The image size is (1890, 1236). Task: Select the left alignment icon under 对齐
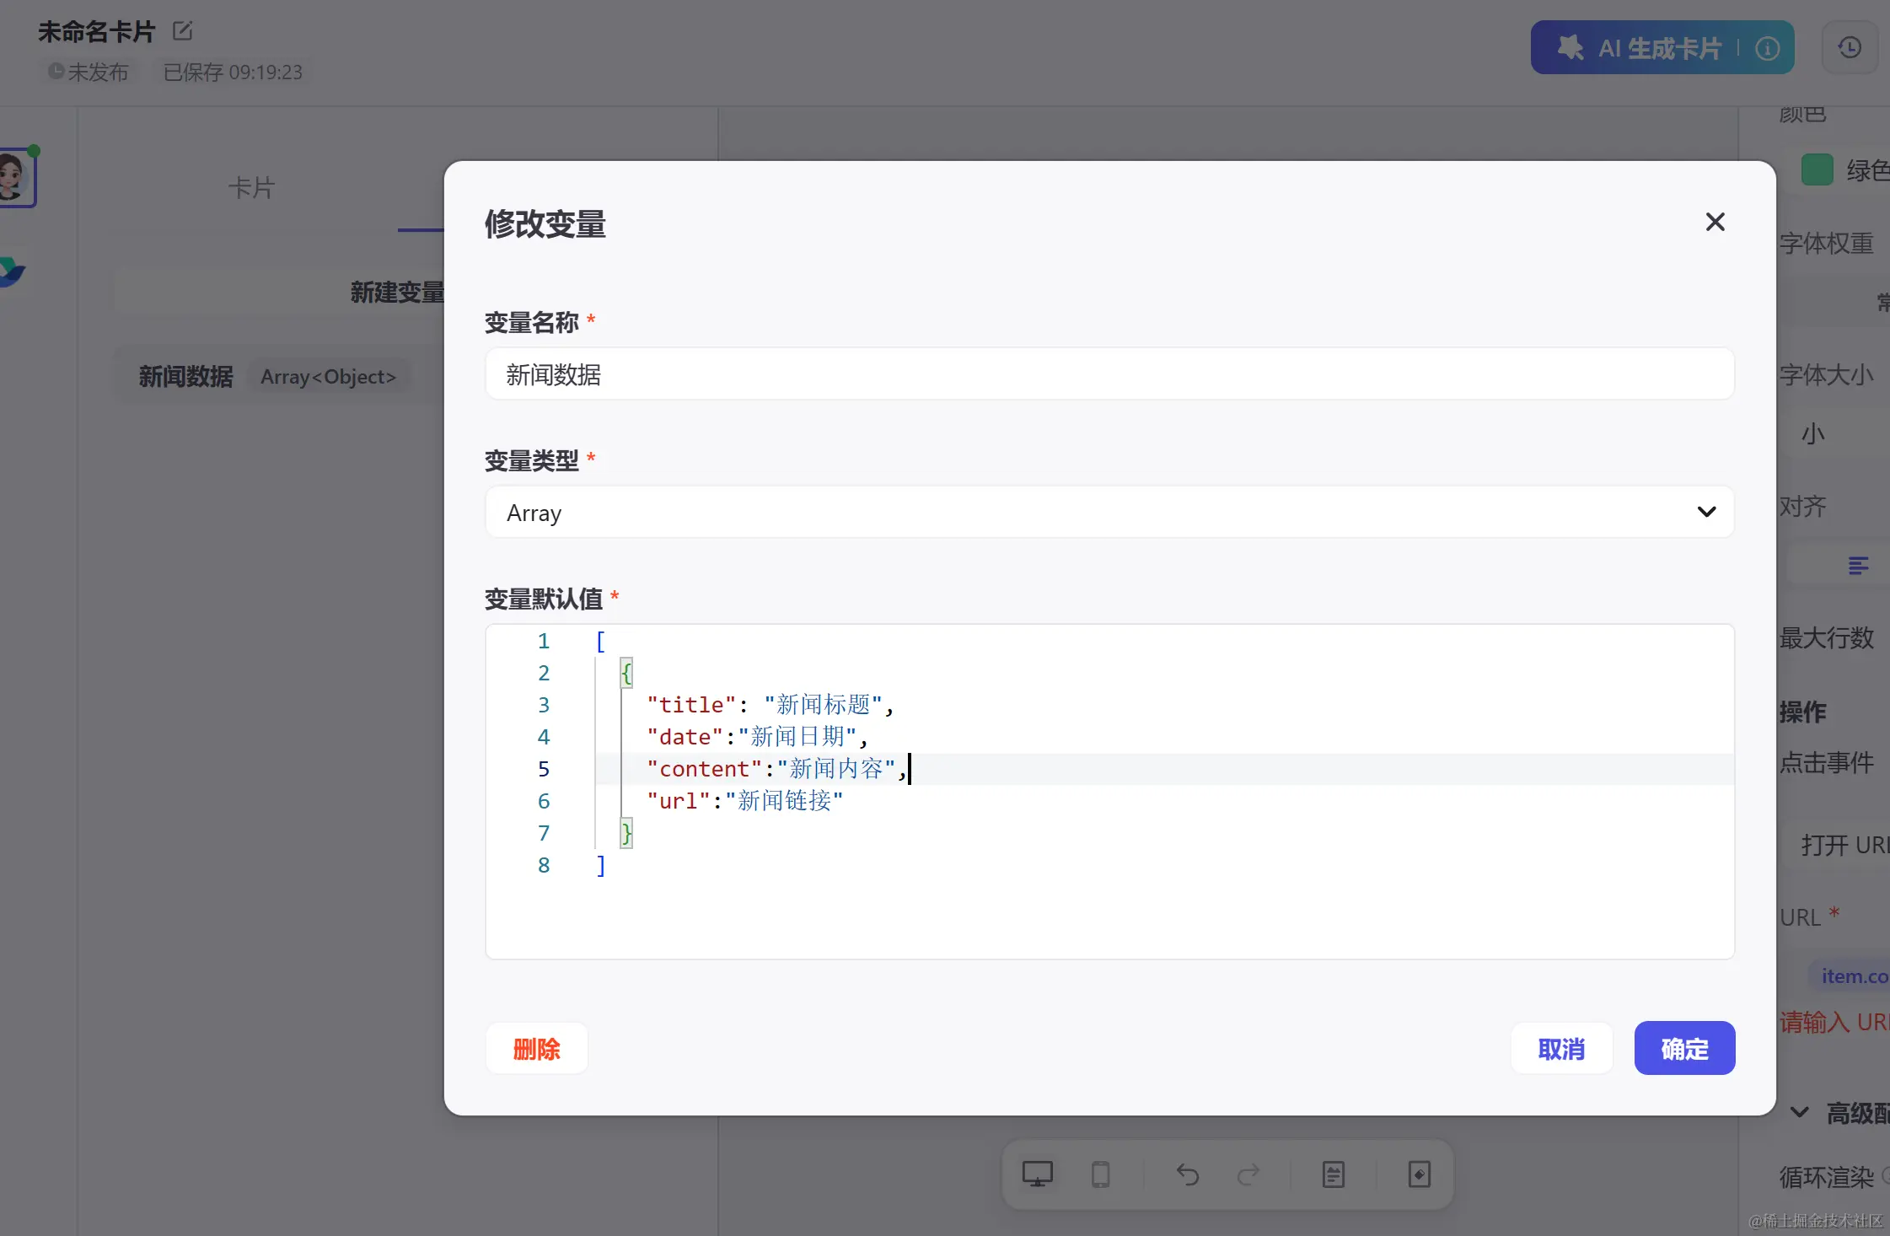pyautogui.click(x=1860, y=565)
